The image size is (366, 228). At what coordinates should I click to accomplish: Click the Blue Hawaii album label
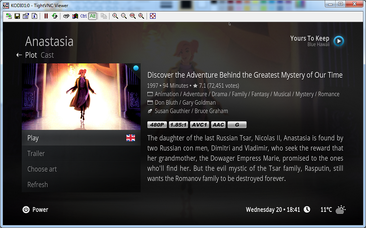318,44
